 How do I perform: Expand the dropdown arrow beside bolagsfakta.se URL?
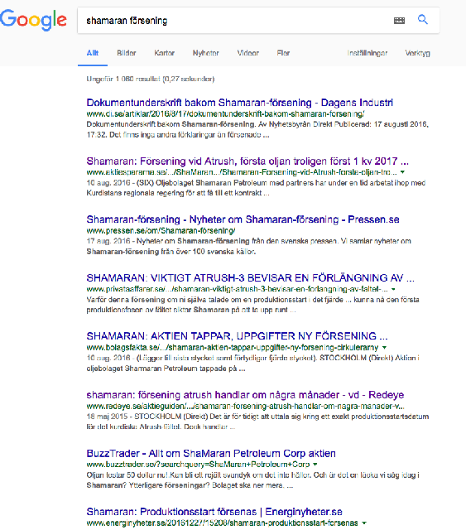(x=384, y=348)
